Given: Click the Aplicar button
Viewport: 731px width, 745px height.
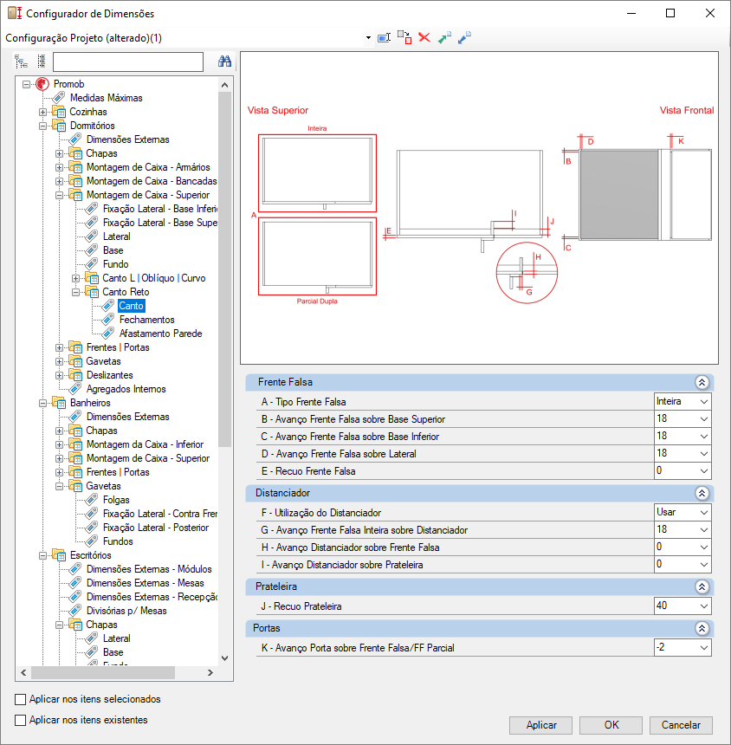Looking at the screenshot, I should pyautogui.click(x=540, y=725).
